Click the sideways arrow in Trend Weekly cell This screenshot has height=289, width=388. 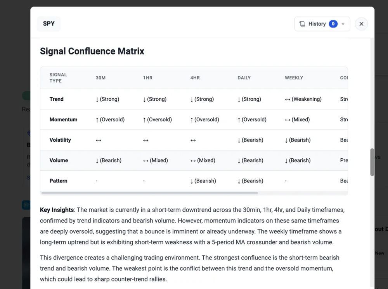pos(288,99)
